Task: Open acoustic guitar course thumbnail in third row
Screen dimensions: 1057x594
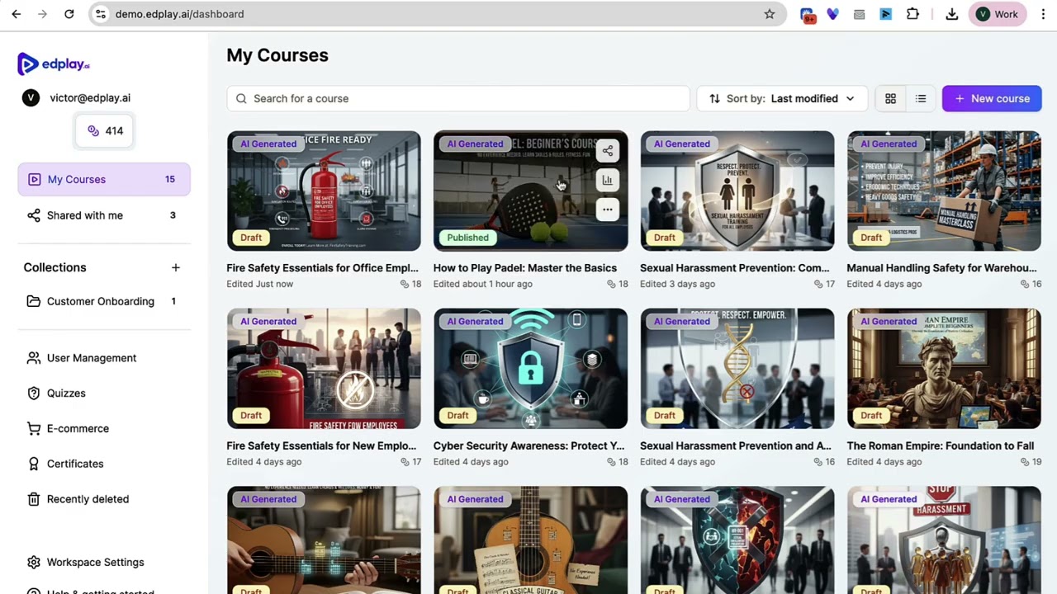Action: tap(324, 540)
